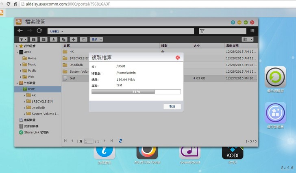This screenshot has width=296, height=173.
Task: Click the page number input field
Action: pyautogui.click(x=89, y=141)
